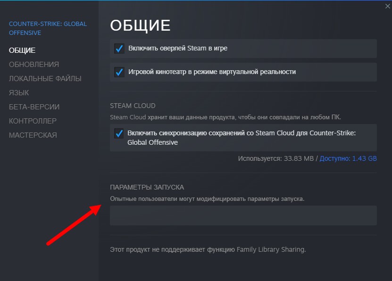The height and width of the screenshot is (281, 392).
Task: Select ОБЩИЕ in the left sidebar
Action: [x=22, y=50]
